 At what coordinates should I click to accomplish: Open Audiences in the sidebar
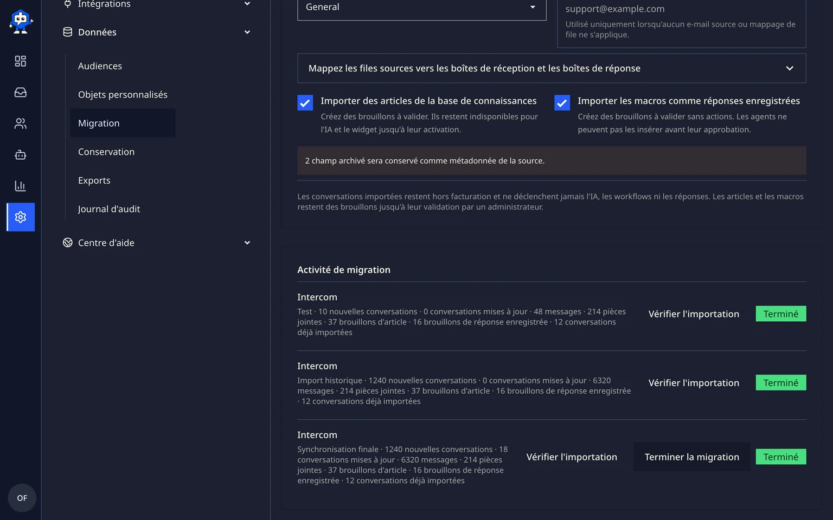pyautogui.click(x=100, y=66)
